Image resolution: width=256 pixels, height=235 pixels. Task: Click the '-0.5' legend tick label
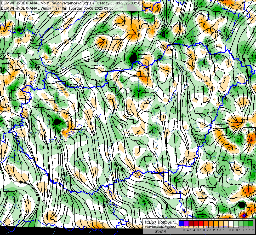pyautogui.click(x=228, y=230)
